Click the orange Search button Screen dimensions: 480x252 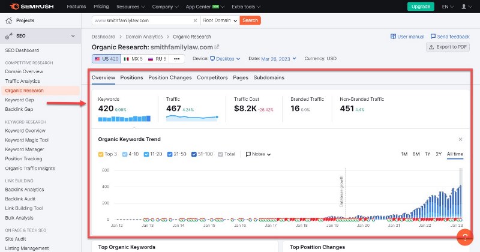(x=250, y=20)
